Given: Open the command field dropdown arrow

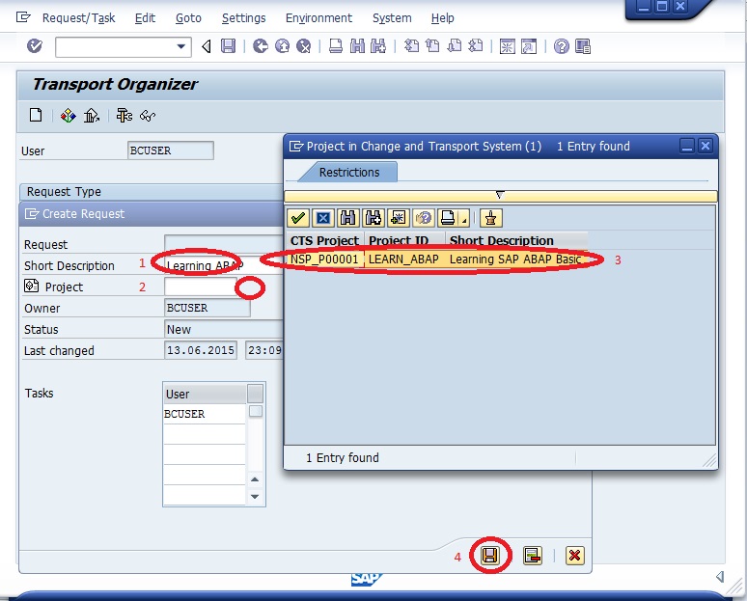Looking at the screenshot, I should coord(181,46).
